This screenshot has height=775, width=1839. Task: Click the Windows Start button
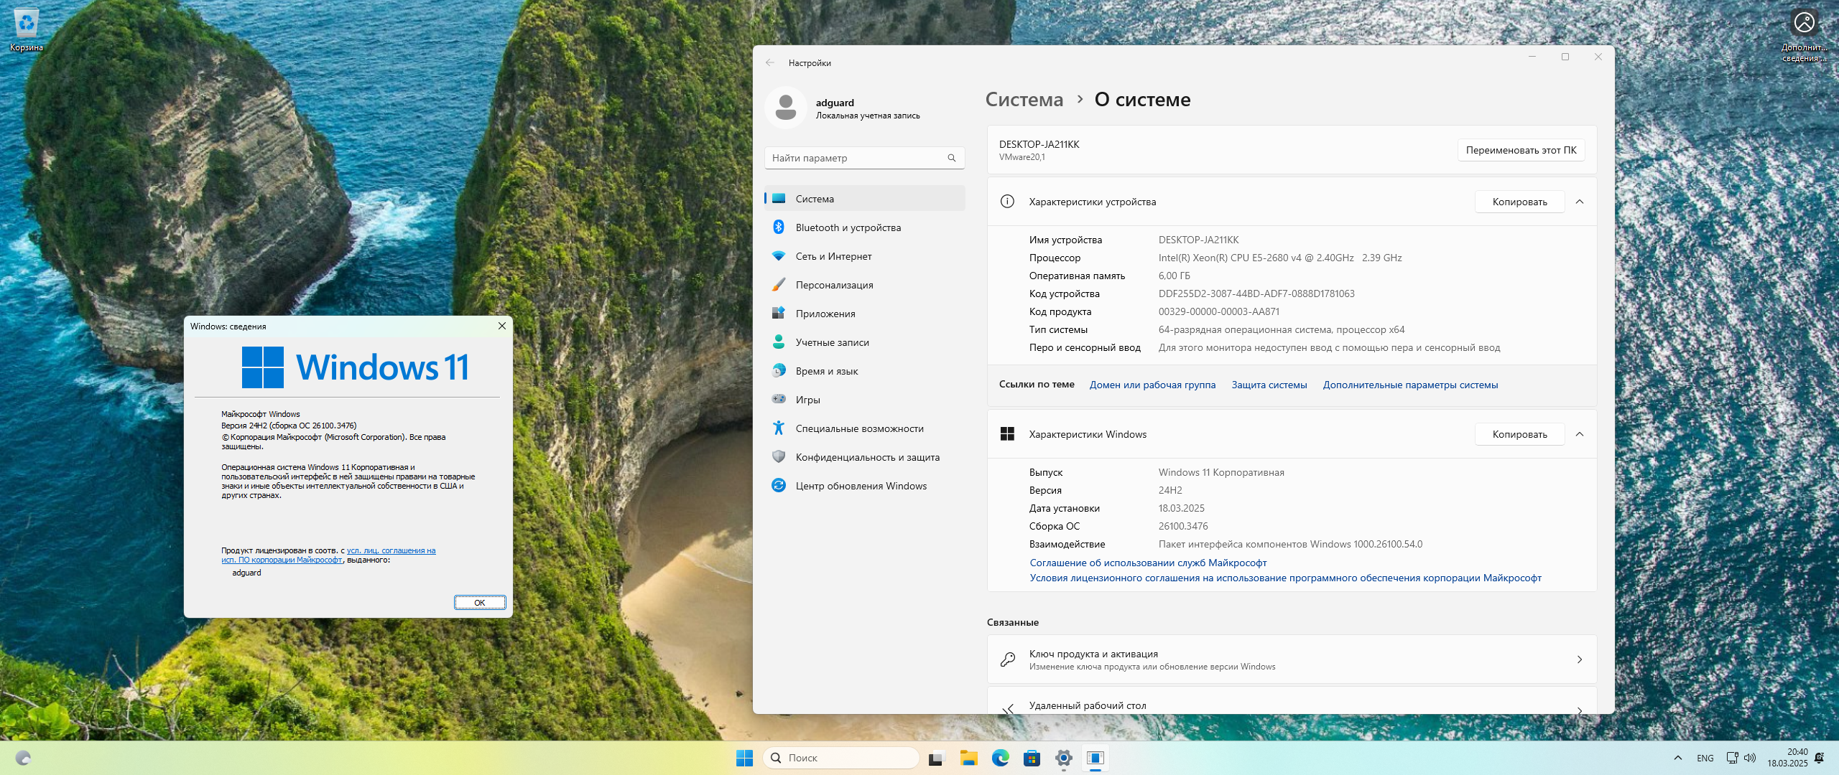[744, 758]
